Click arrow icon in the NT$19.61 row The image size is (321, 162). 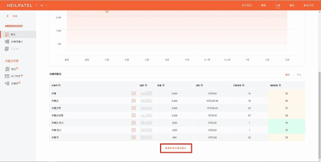134,93
